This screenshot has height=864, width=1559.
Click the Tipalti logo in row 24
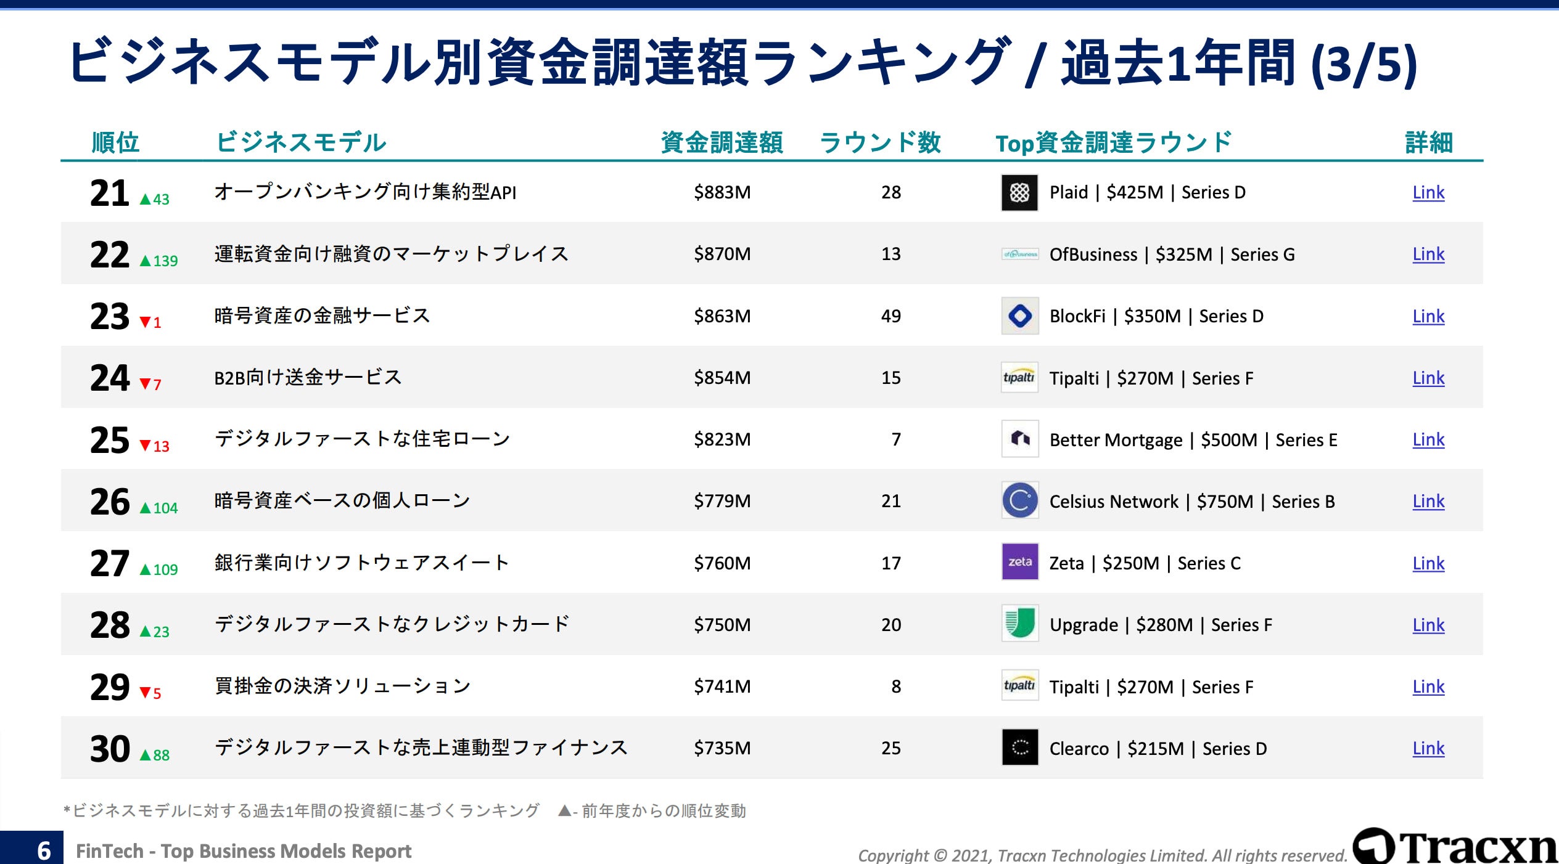1019,377
